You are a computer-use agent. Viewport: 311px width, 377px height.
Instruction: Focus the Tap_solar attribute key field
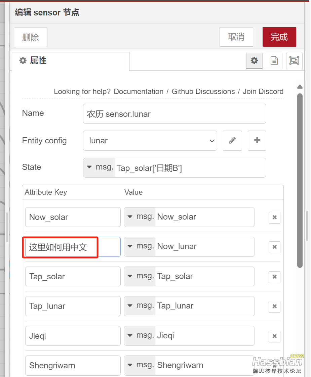73,277
